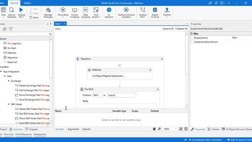Click the Cut button
Image resolution: width=252 pixels, height=142 pixels.
[x=33, y=9]
